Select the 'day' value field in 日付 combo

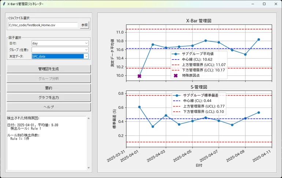tap(58, 43)
